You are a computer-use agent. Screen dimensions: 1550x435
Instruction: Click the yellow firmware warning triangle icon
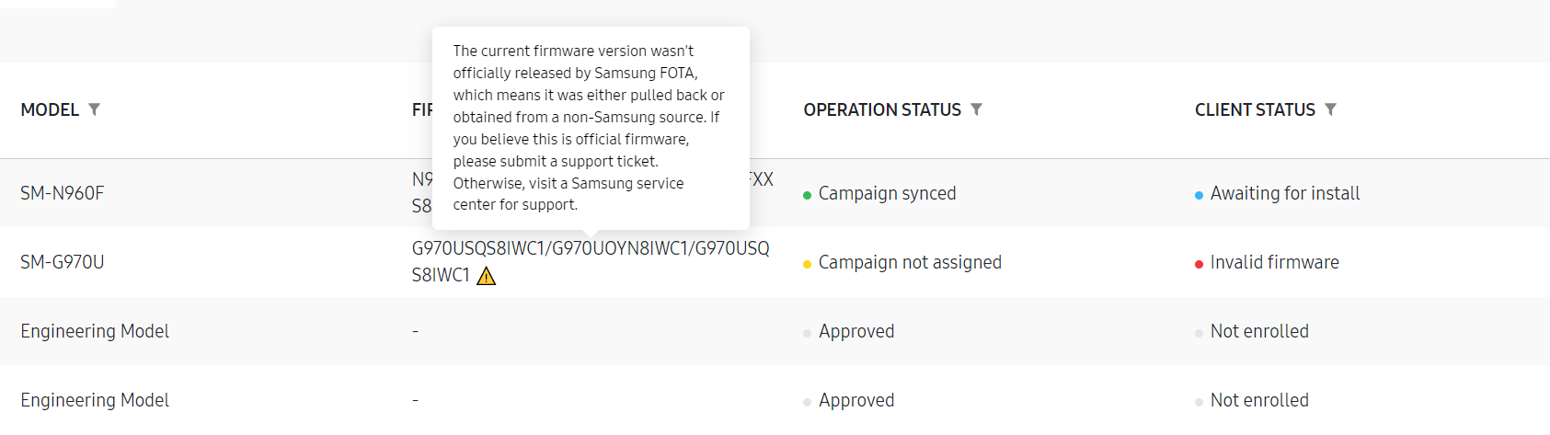click(x=487, y=276)
